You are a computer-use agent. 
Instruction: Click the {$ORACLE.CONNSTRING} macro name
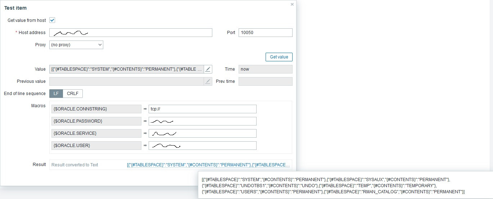pyautogui.click(x=96, y=109)
